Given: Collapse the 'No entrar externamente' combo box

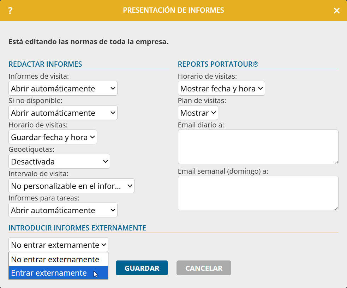Looking at the screenshot, I should (58, 245).
